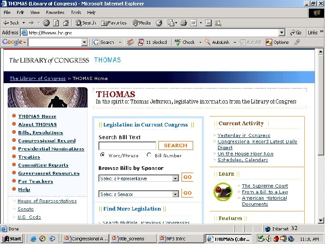Open The Supreme Court link
The height and width of the screenshot is (244, 325).
coord(265,186)
